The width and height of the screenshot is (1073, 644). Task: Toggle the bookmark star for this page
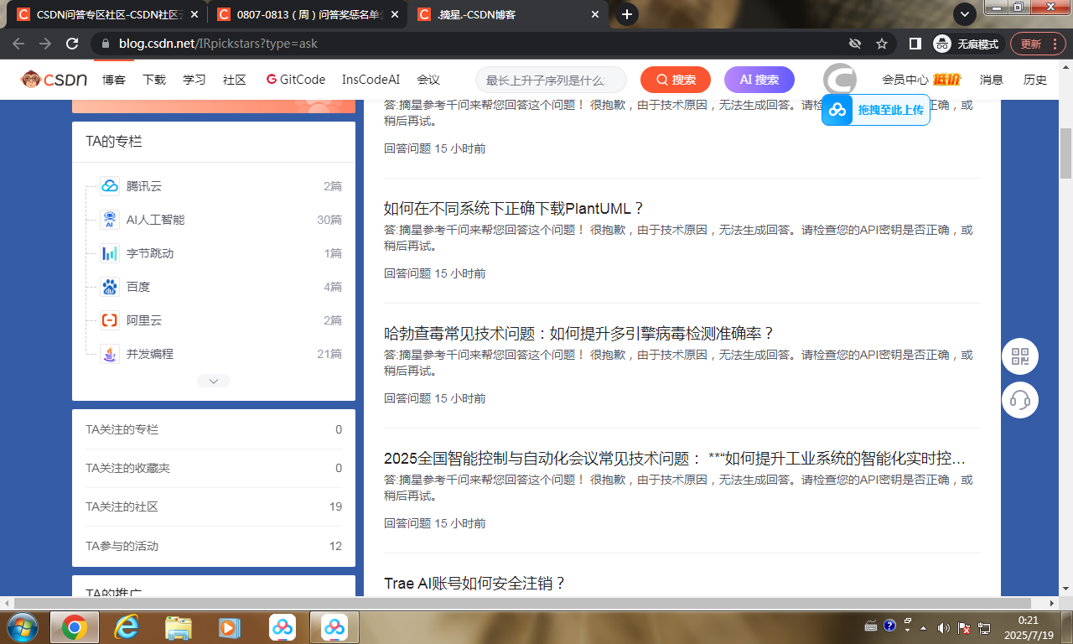click(x=881, y=43)
